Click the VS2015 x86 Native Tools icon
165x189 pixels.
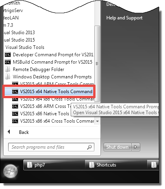click(15, 114)
